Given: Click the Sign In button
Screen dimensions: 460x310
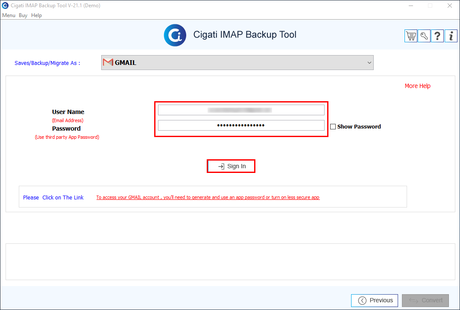Looking at the screenshot, I should point(231,166).
